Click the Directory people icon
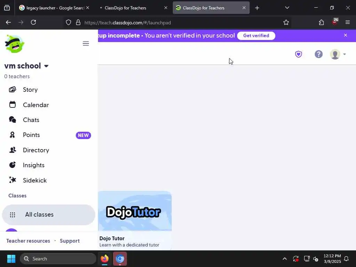Image resolution: width=356 pixels, height=267 pixels. (13, 150)
